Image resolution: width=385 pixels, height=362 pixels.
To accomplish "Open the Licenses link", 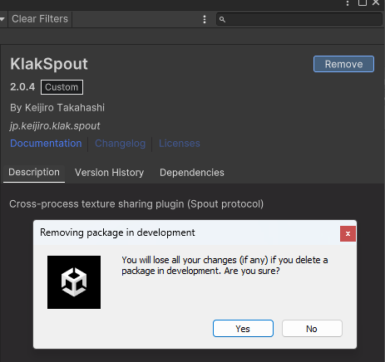I will [x=180, y=144].
